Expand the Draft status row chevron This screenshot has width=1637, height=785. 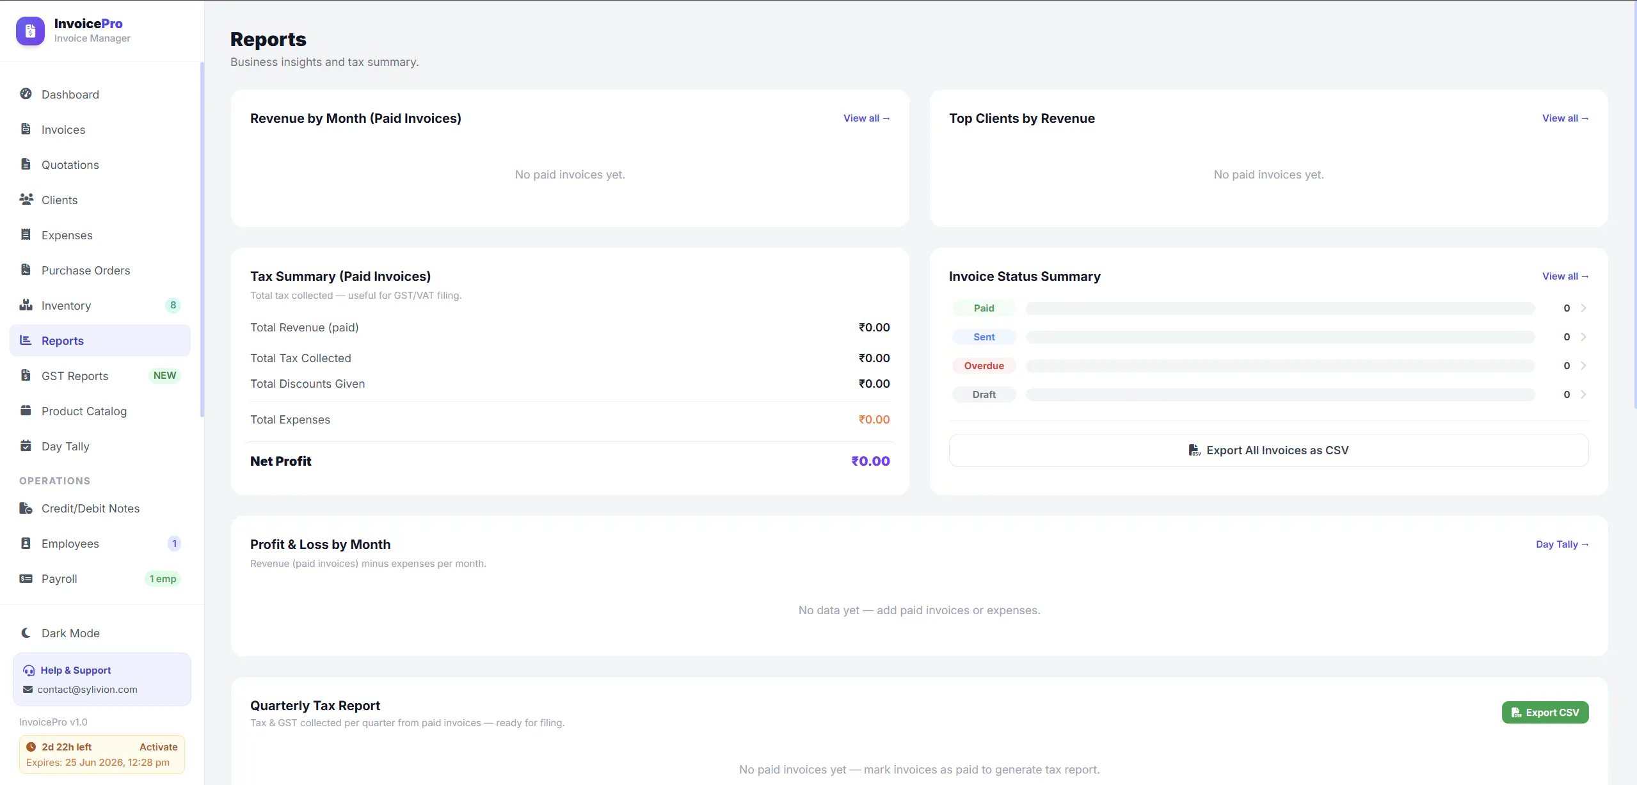coord(1583,395)
